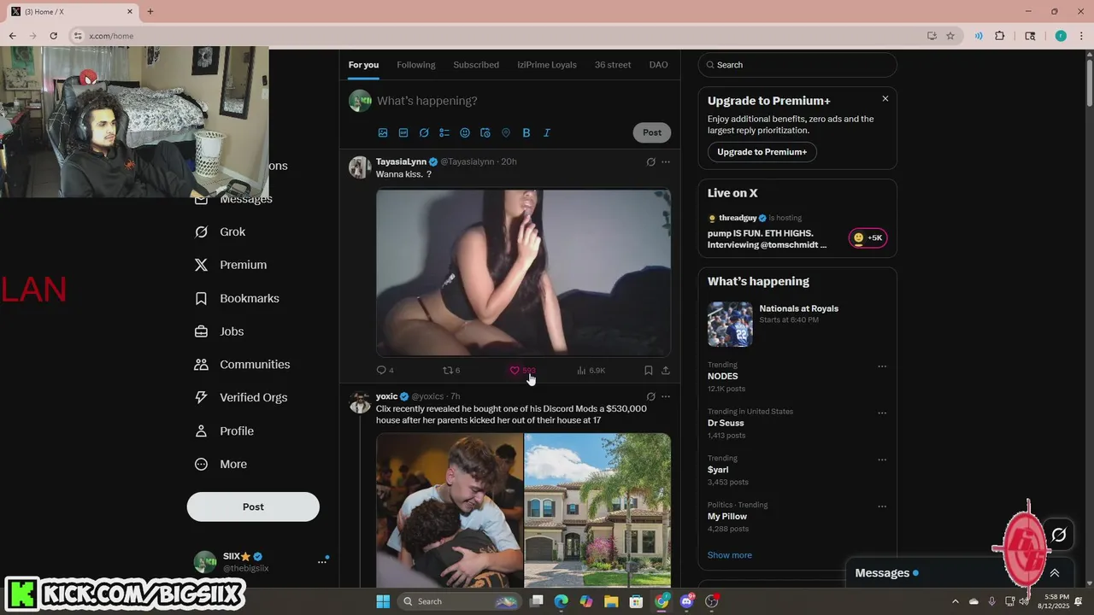The image size is (1094, 615).
Task: Open the iziPrime Loyals tab
Action: click(547, 65)
